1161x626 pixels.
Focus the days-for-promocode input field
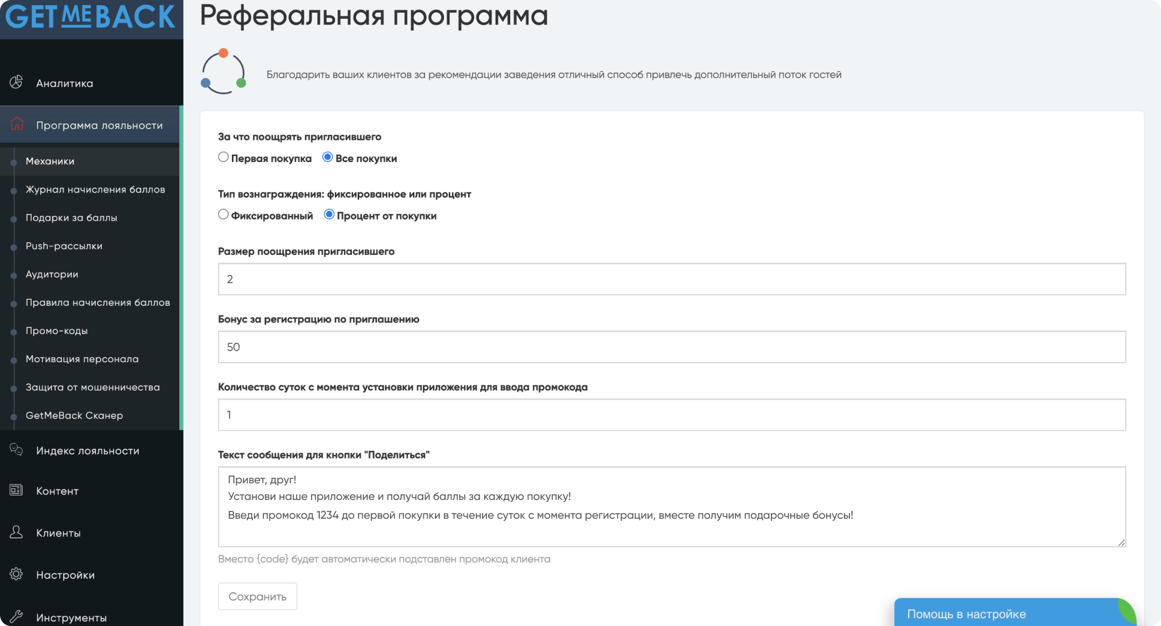click(672, 415)
